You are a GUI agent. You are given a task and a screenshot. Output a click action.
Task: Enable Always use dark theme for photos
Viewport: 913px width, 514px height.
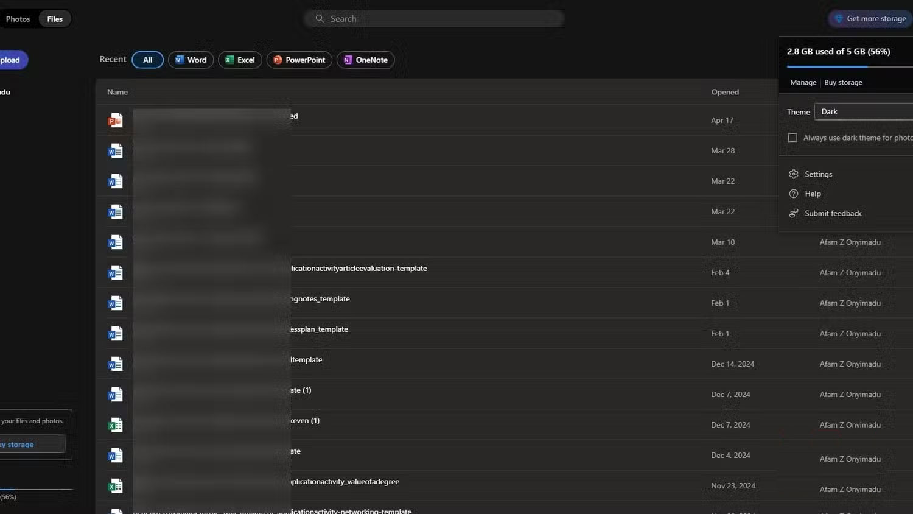(x=792, y=138)
